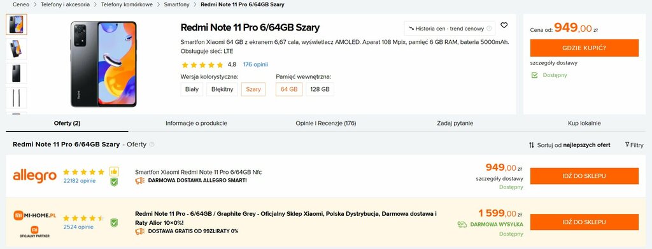Viewport: 652px width, 249px height.
Task: Go to Mi-Home.pl shop via IDŹ DO SKLEPU
Action: pyautogui.click(x=585, y=222)
